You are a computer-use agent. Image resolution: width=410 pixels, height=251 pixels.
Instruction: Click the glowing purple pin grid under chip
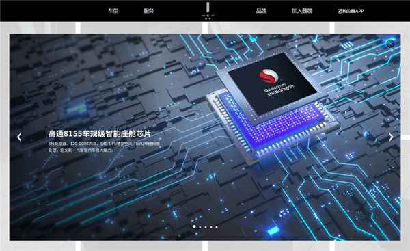coord(272,123)
